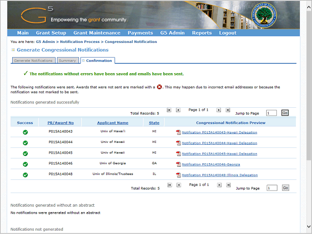Go to the first page in top pagination
This screenshot has width=312, height=234.
click(169, 110)
